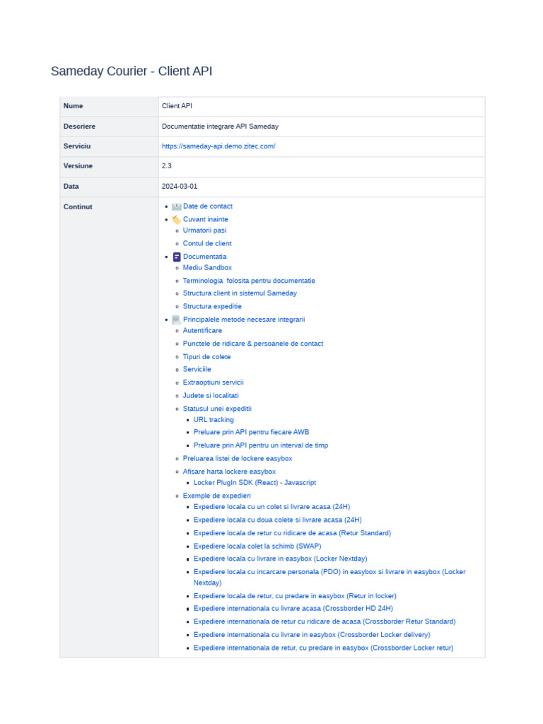
Task: Select the version value 2.3
Action: pyautogui.click(x=167, y=165)
